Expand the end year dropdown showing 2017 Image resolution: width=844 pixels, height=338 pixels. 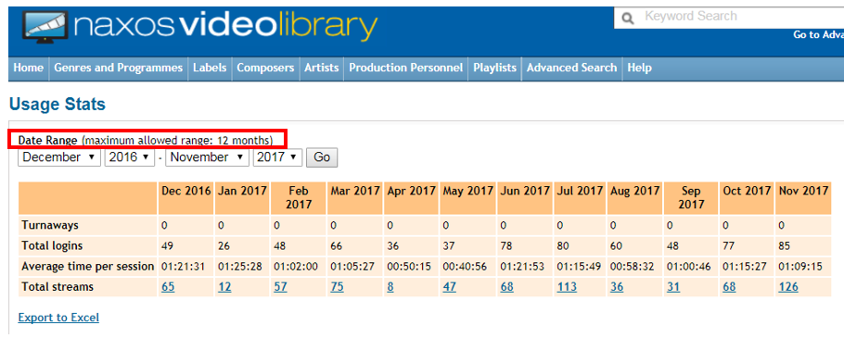278,157
